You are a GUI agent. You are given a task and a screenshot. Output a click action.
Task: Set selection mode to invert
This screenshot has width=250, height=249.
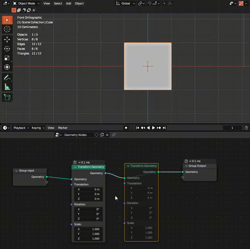tap(29, 10)
